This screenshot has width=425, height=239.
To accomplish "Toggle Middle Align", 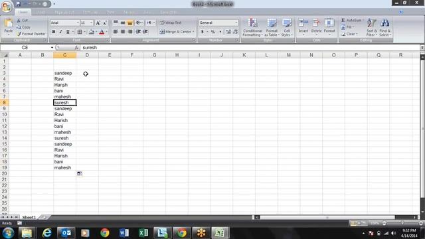I will coord(123,23).
